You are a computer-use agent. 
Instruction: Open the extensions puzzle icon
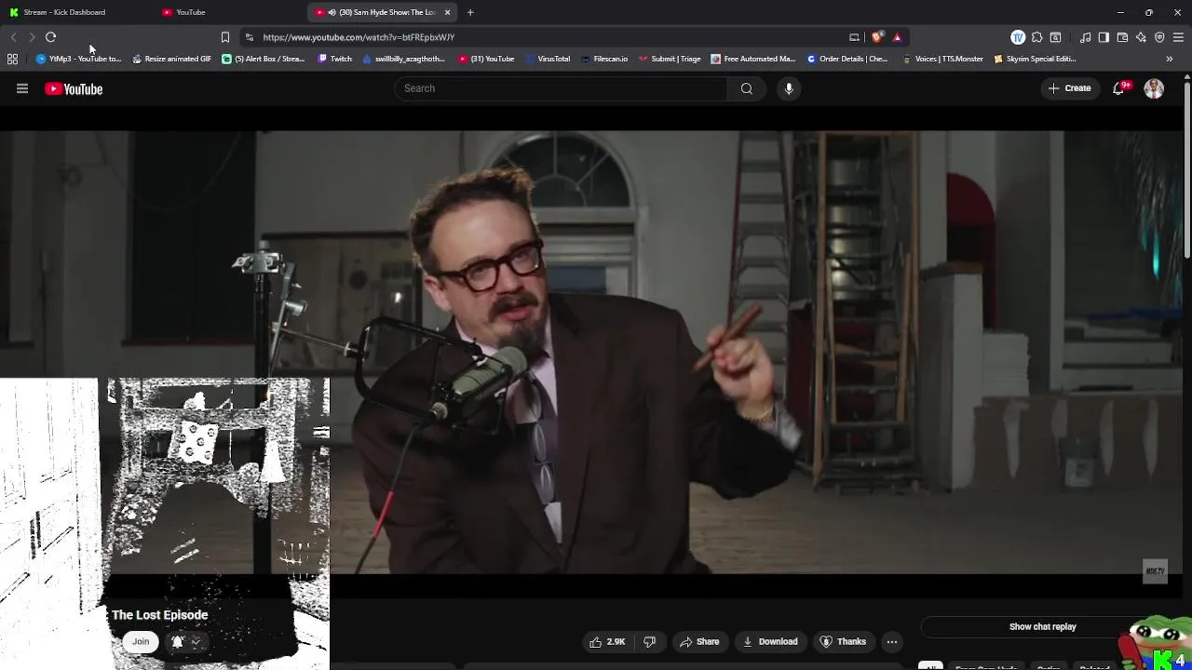1036,37
